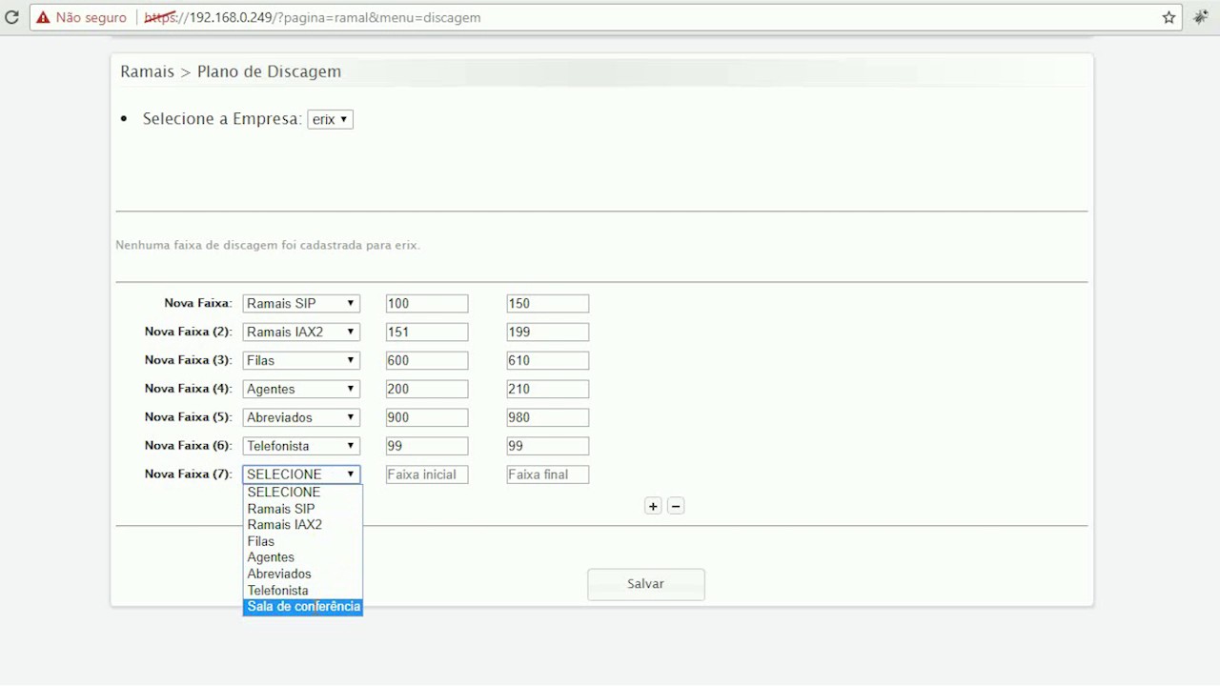Click the Salvar button

646,584
